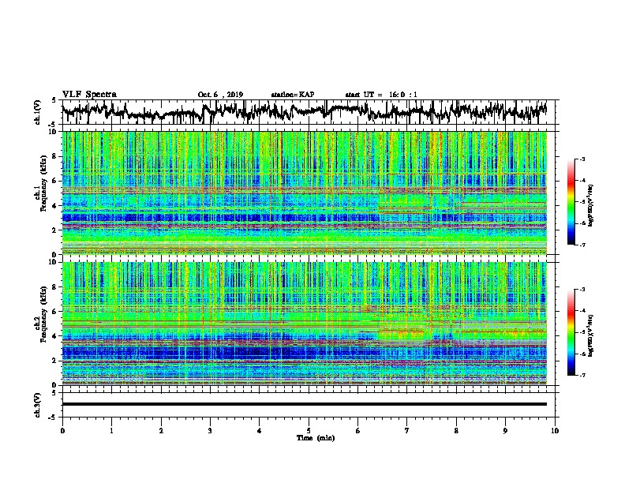Click the "10" kHz tick of ch.2 spectrogram
This screenshot has width=625, height=483.
pos(53,262)
